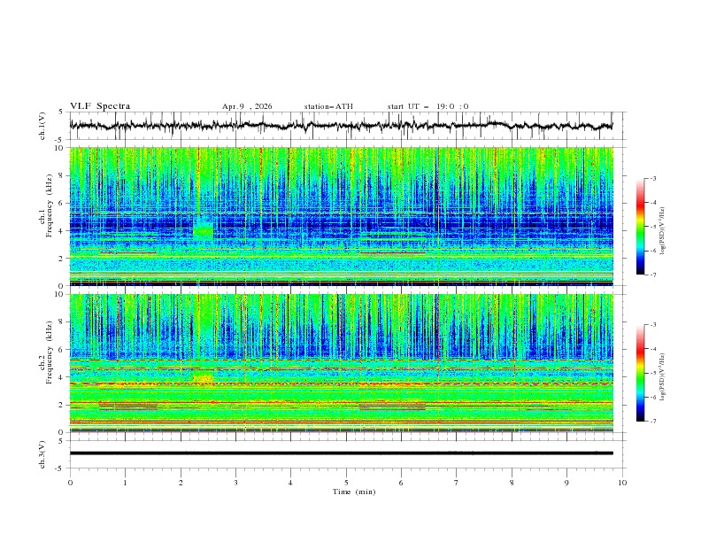
Task: Click time axis tick label '5'
Action: [x=346, y=483]
